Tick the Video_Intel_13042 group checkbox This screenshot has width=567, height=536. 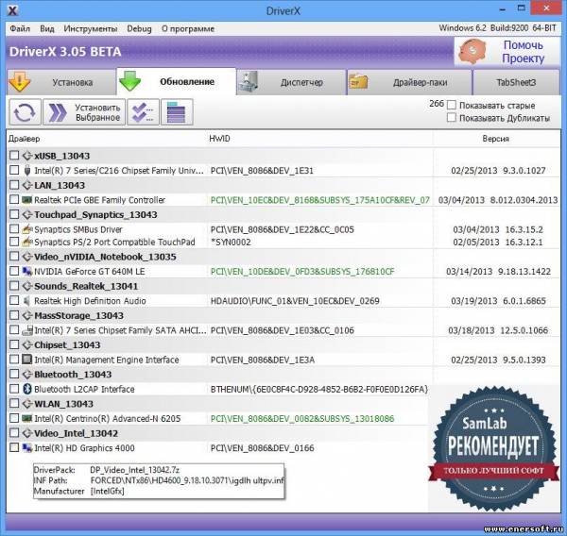pos(14,433)
